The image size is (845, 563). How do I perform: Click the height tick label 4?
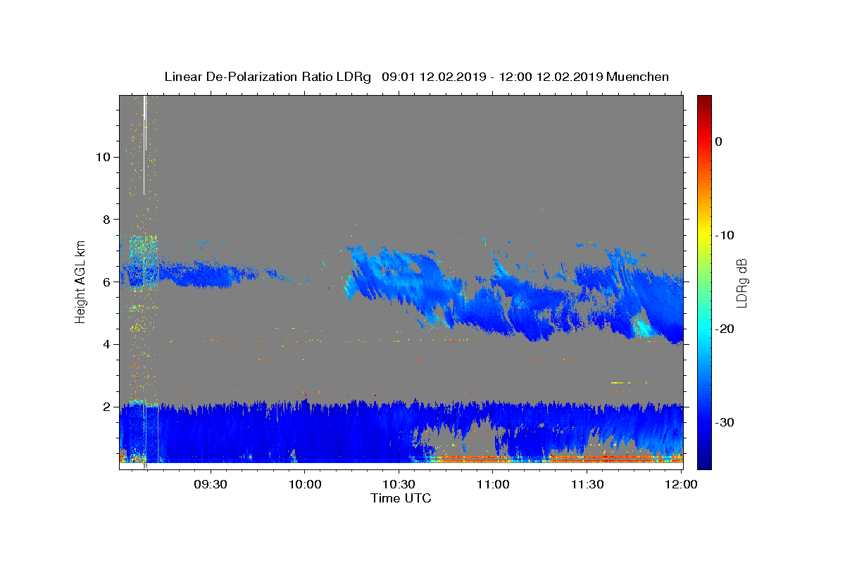click(108, 344)
